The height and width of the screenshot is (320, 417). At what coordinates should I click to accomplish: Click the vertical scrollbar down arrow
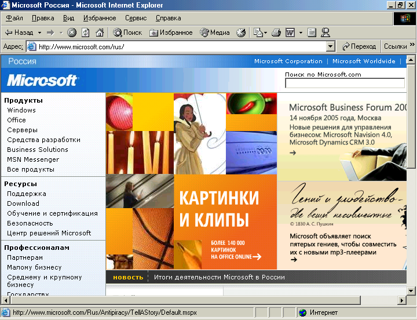(411, 291)
